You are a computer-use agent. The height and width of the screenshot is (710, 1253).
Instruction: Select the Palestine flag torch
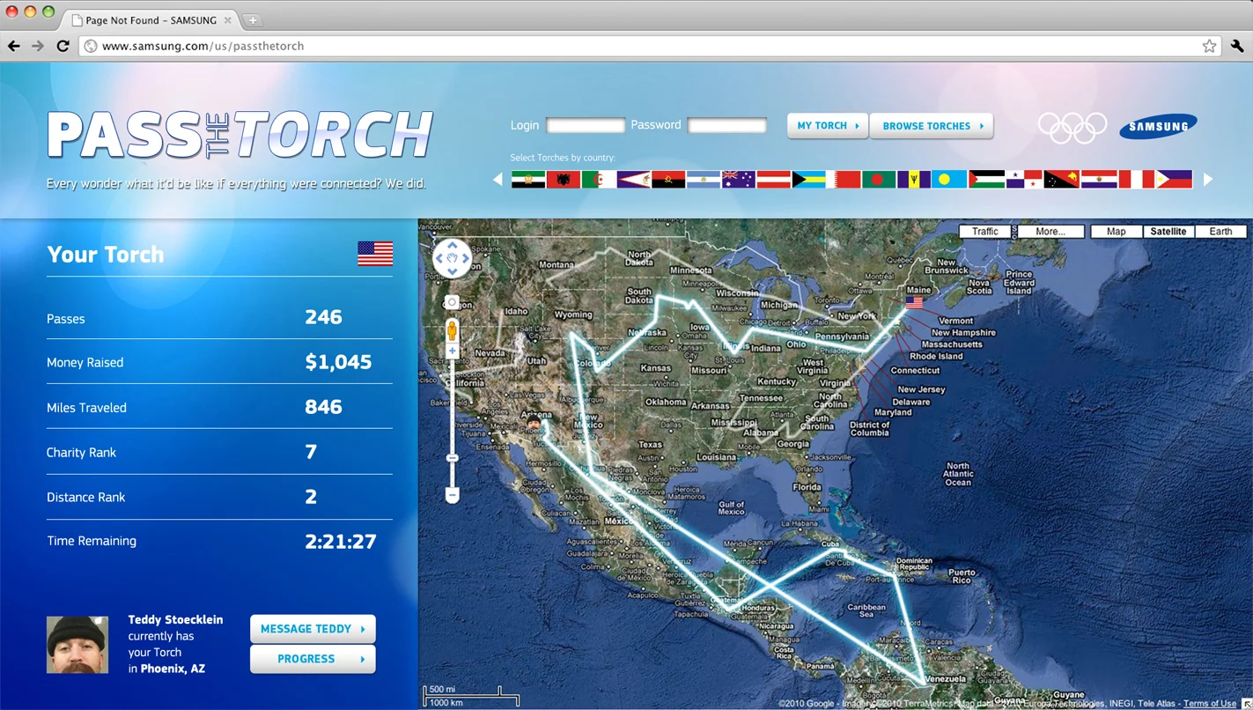(986, 180)
